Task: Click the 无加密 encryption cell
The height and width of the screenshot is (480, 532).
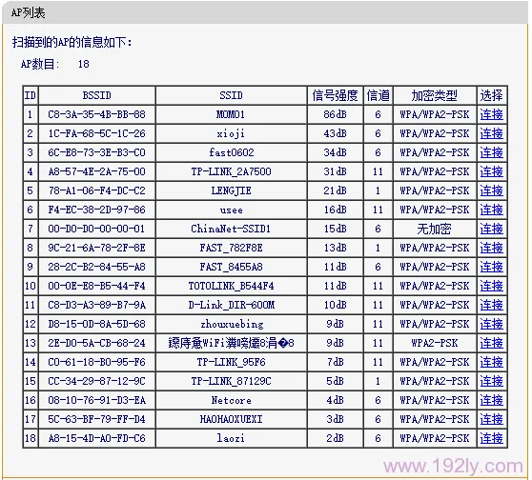Action: pyautogui.click(x=435, y=230)
